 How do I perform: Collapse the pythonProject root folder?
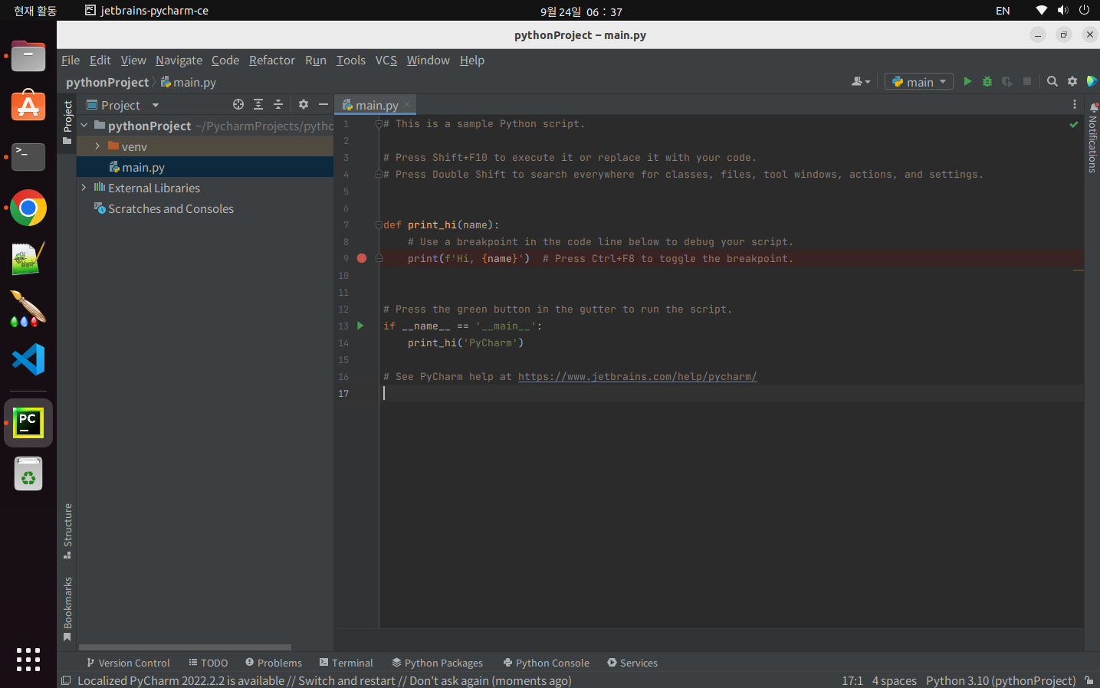pyautogui.click(x=84, y=125)
